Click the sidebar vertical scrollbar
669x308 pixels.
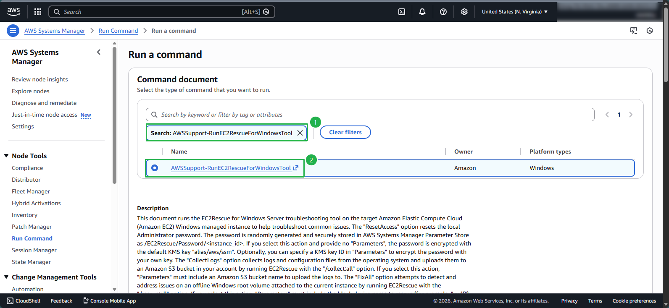click(115, 115)
